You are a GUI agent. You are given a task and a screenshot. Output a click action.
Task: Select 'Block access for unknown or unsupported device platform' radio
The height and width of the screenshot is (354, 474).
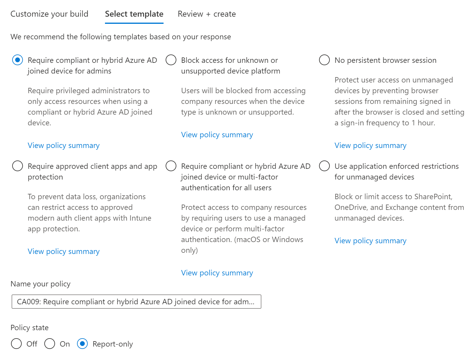pyautogui.click(x=171, y=60)
